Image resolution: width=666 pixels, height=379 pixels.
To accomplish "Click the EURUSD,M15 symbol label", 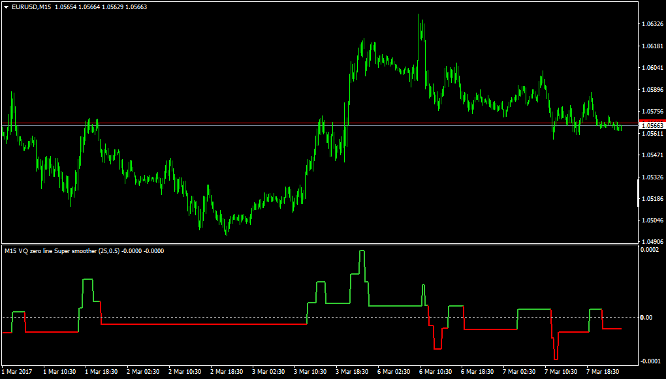I will tap(32, 7).
